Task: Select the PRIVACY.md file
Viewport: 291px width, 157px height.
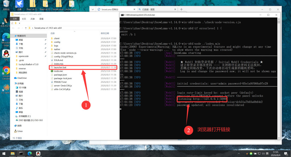Action: pyautogui.click(x=60, y=82)
